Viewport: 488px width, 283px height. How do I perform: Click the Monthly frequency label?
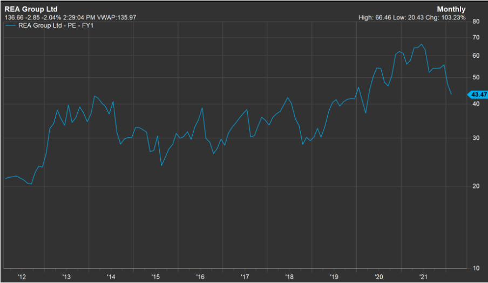tap(451, 9)
